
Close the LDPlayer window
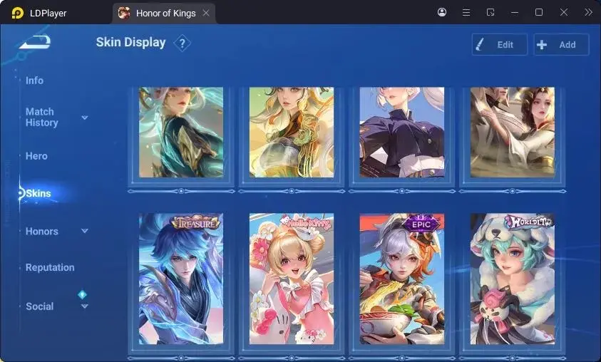(563, 12)
